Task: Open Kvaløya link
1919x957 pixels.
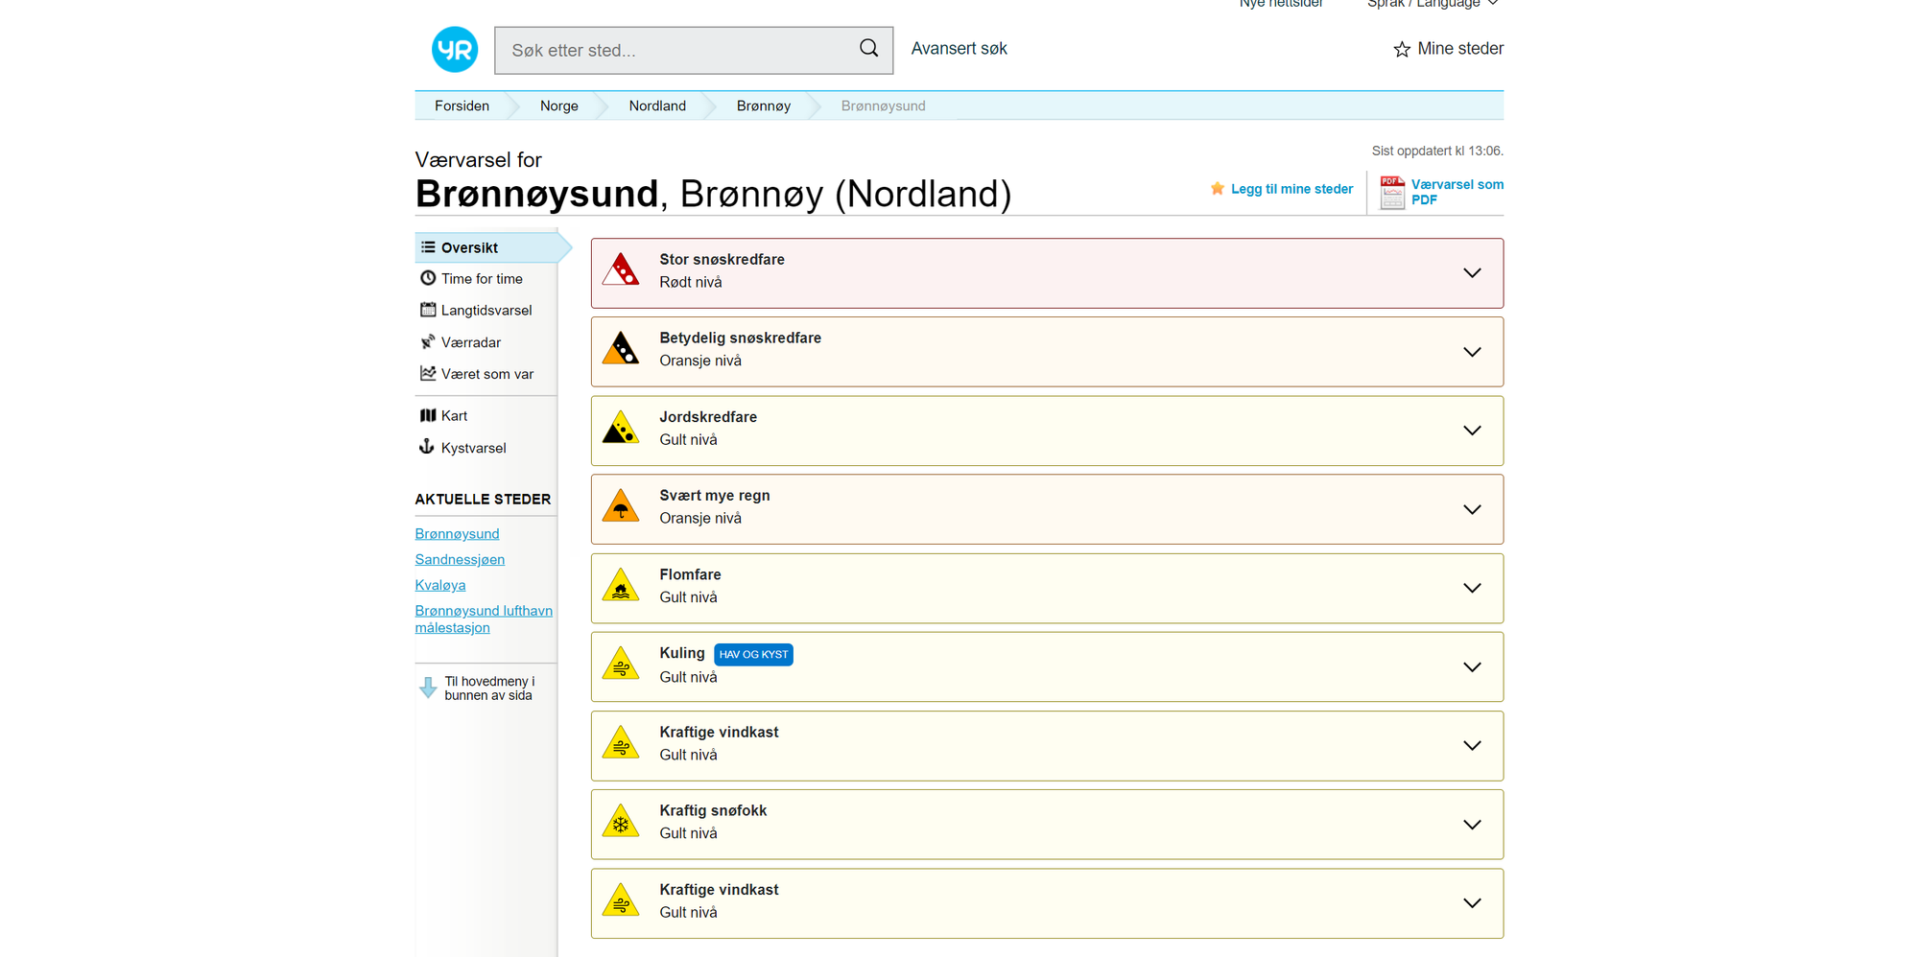Action: [439, 585]
